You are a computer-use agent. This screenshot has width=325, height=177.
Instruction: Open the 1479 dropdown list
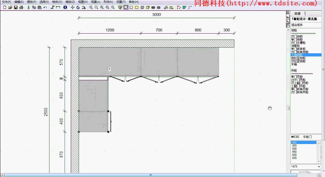(x=319, y=167)
